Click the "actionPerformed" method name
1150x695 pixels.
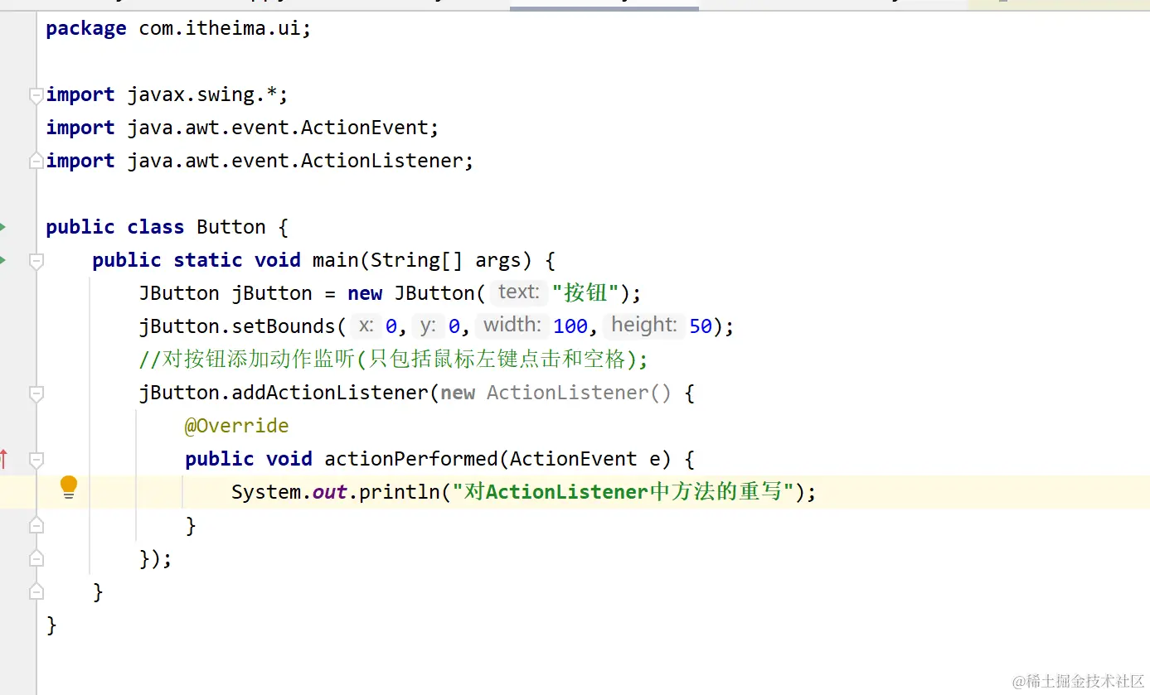click(x=410, y=459)
